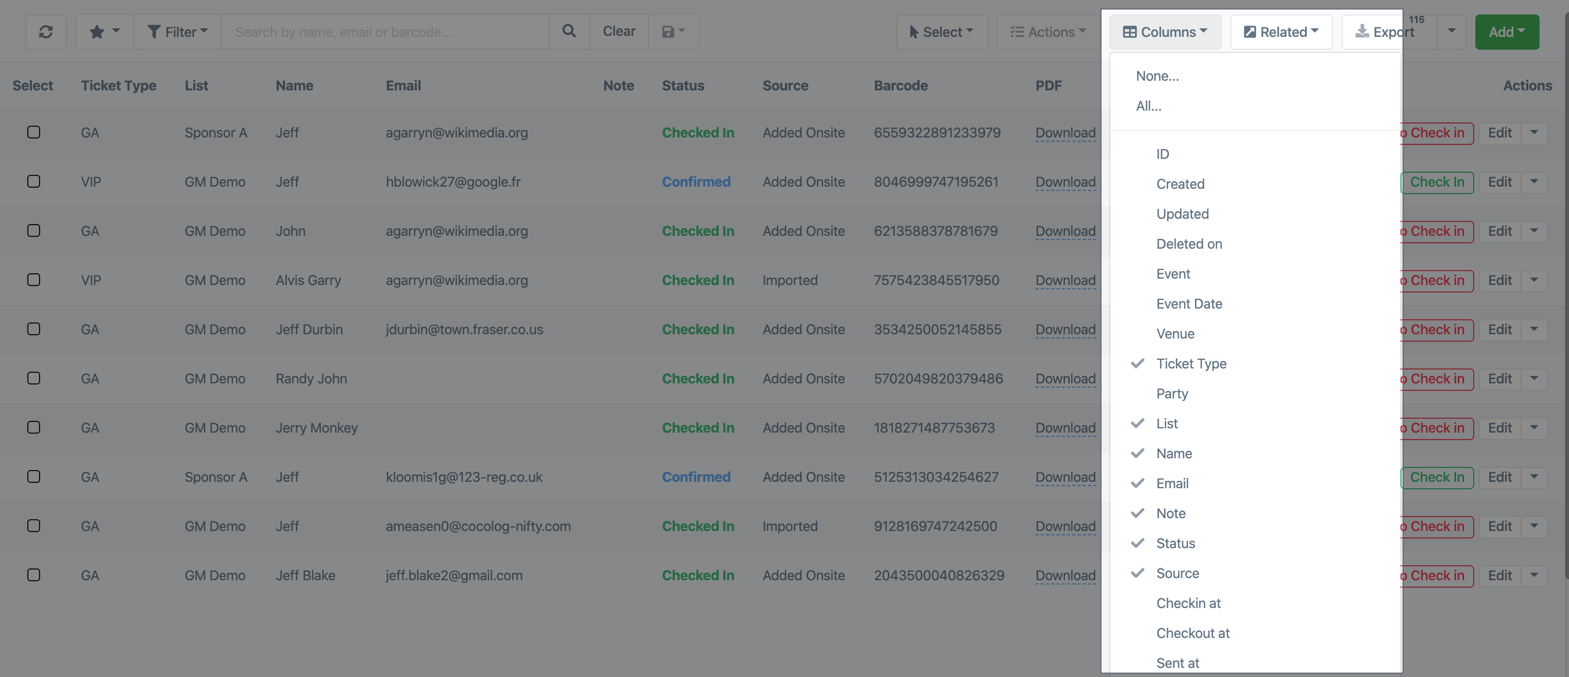Uncheck the Source column option
Viewport: 1569px width, 677px height.
[1256, 573]
